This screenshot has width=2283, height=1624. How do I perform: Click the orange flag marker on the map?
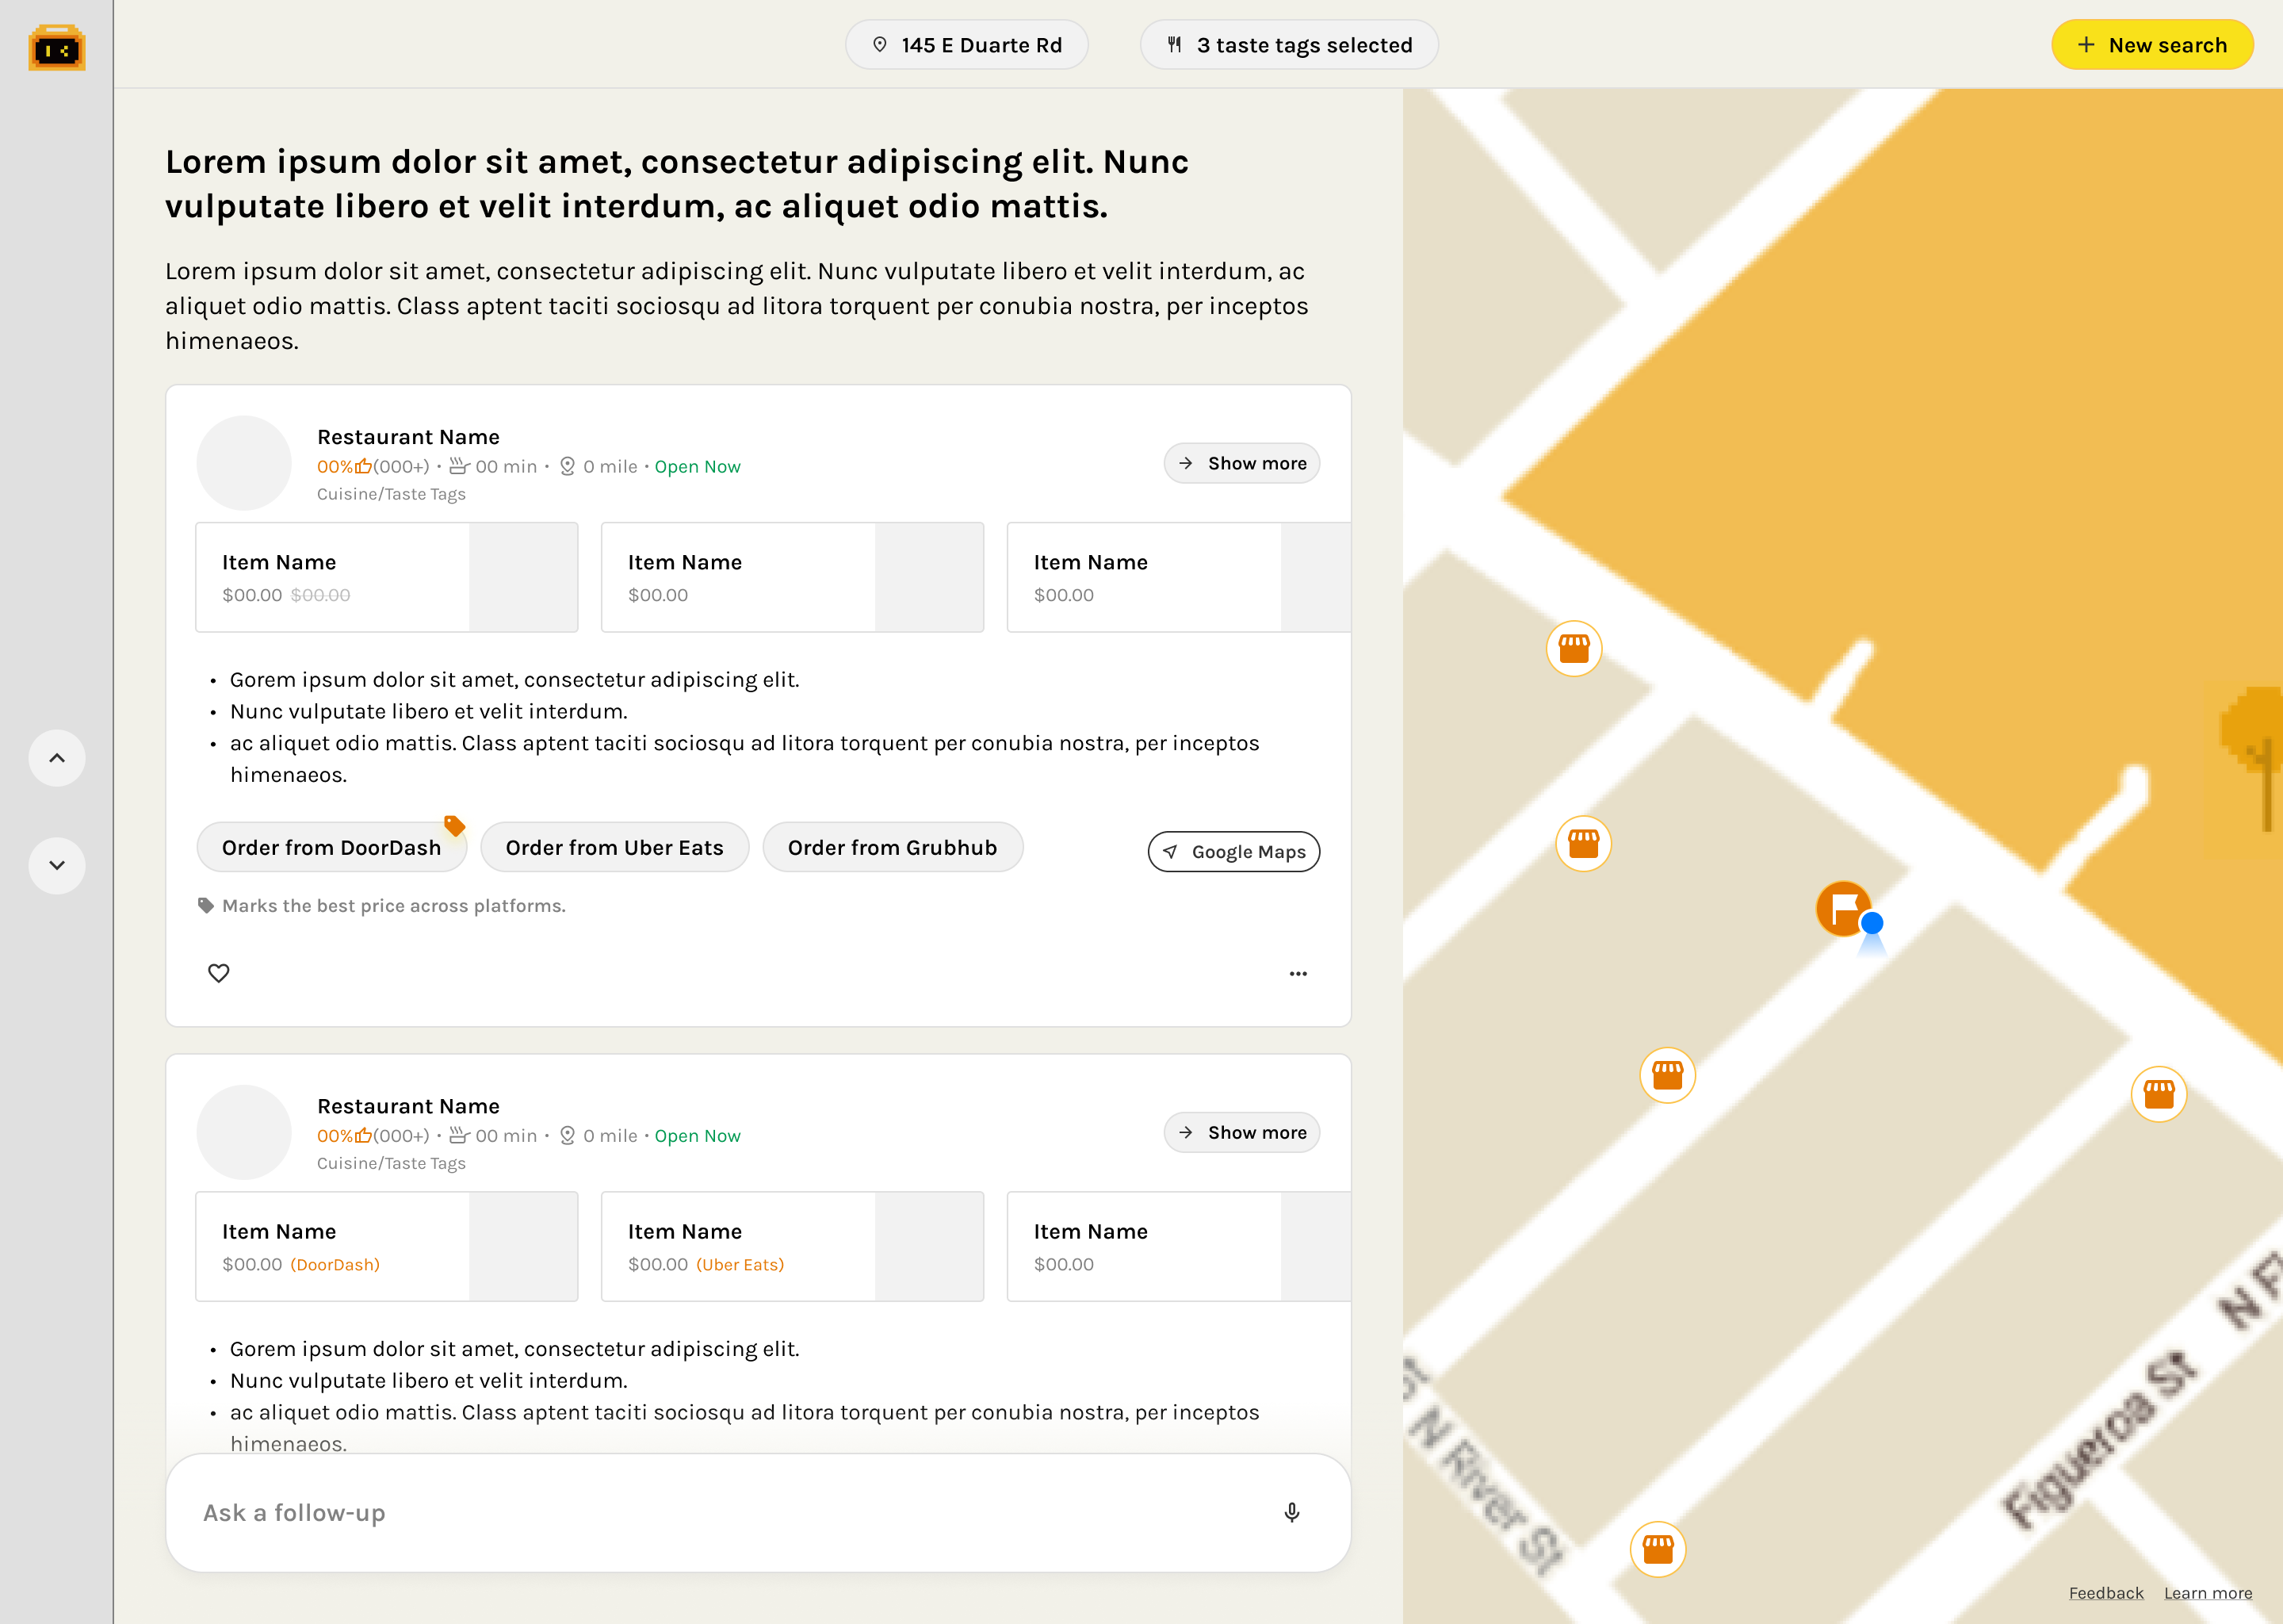[x=1842, y=908]
